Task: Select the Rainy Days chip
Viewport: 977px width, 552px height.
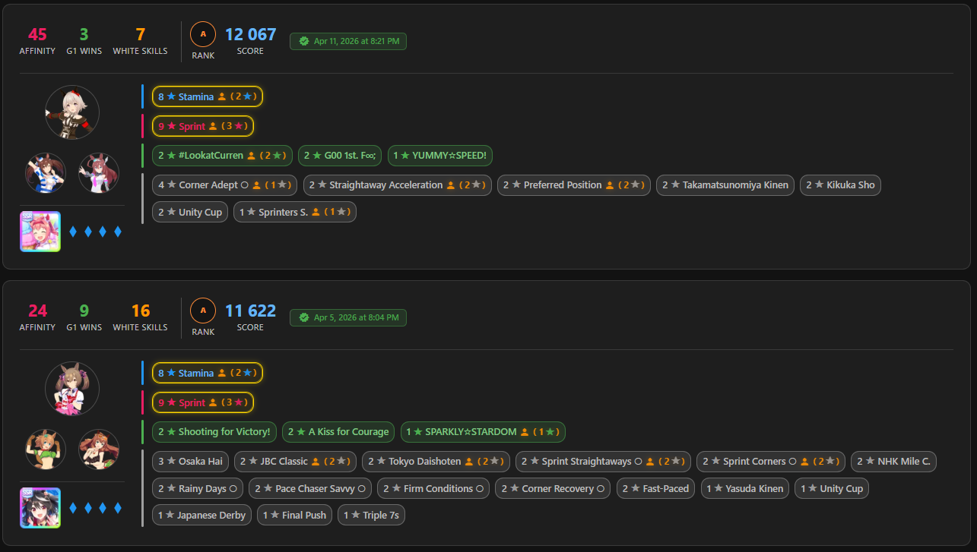Action: (198, 488)
